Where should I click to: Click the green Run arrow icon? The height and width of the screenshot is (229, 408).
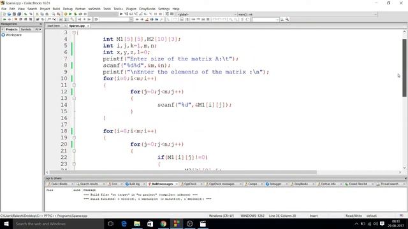tap(70, 14)
